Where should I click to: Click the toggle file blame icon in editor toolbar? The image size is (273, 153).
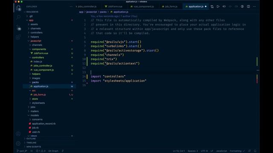(242, 7)
